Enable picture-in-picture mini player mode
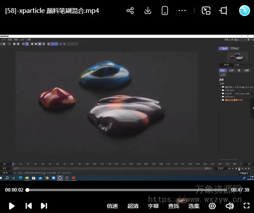The width and height of the screenshot is (254, 213). [x=206, y=11]
